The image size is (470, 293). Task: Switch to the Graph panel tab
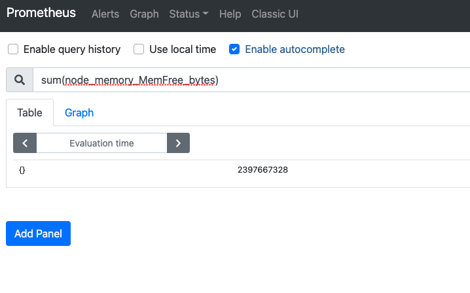[79, 112]
